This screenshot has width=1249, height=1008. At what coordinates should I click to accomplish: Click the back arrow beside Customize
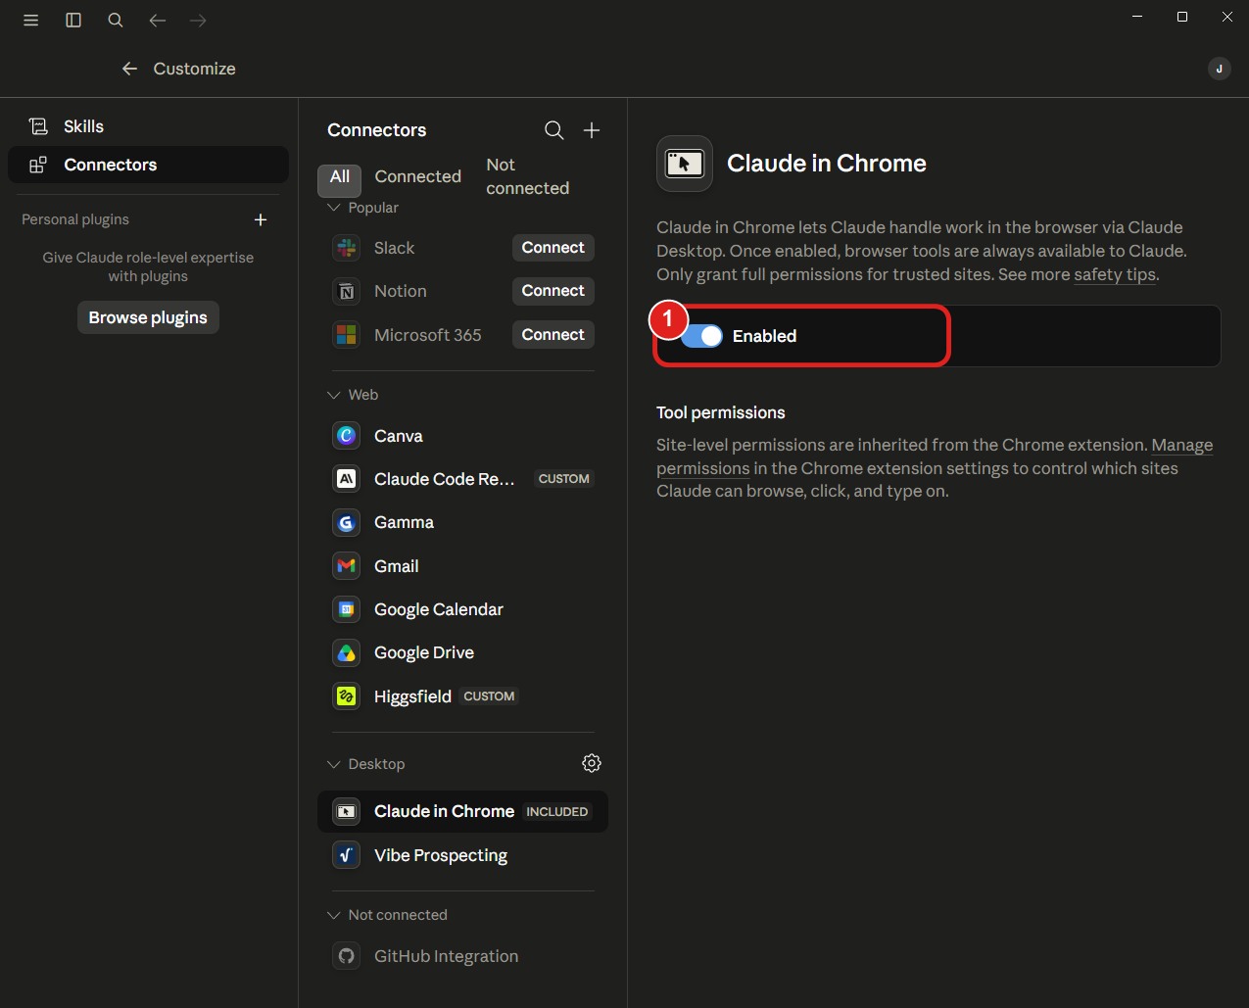pos(129,69)
